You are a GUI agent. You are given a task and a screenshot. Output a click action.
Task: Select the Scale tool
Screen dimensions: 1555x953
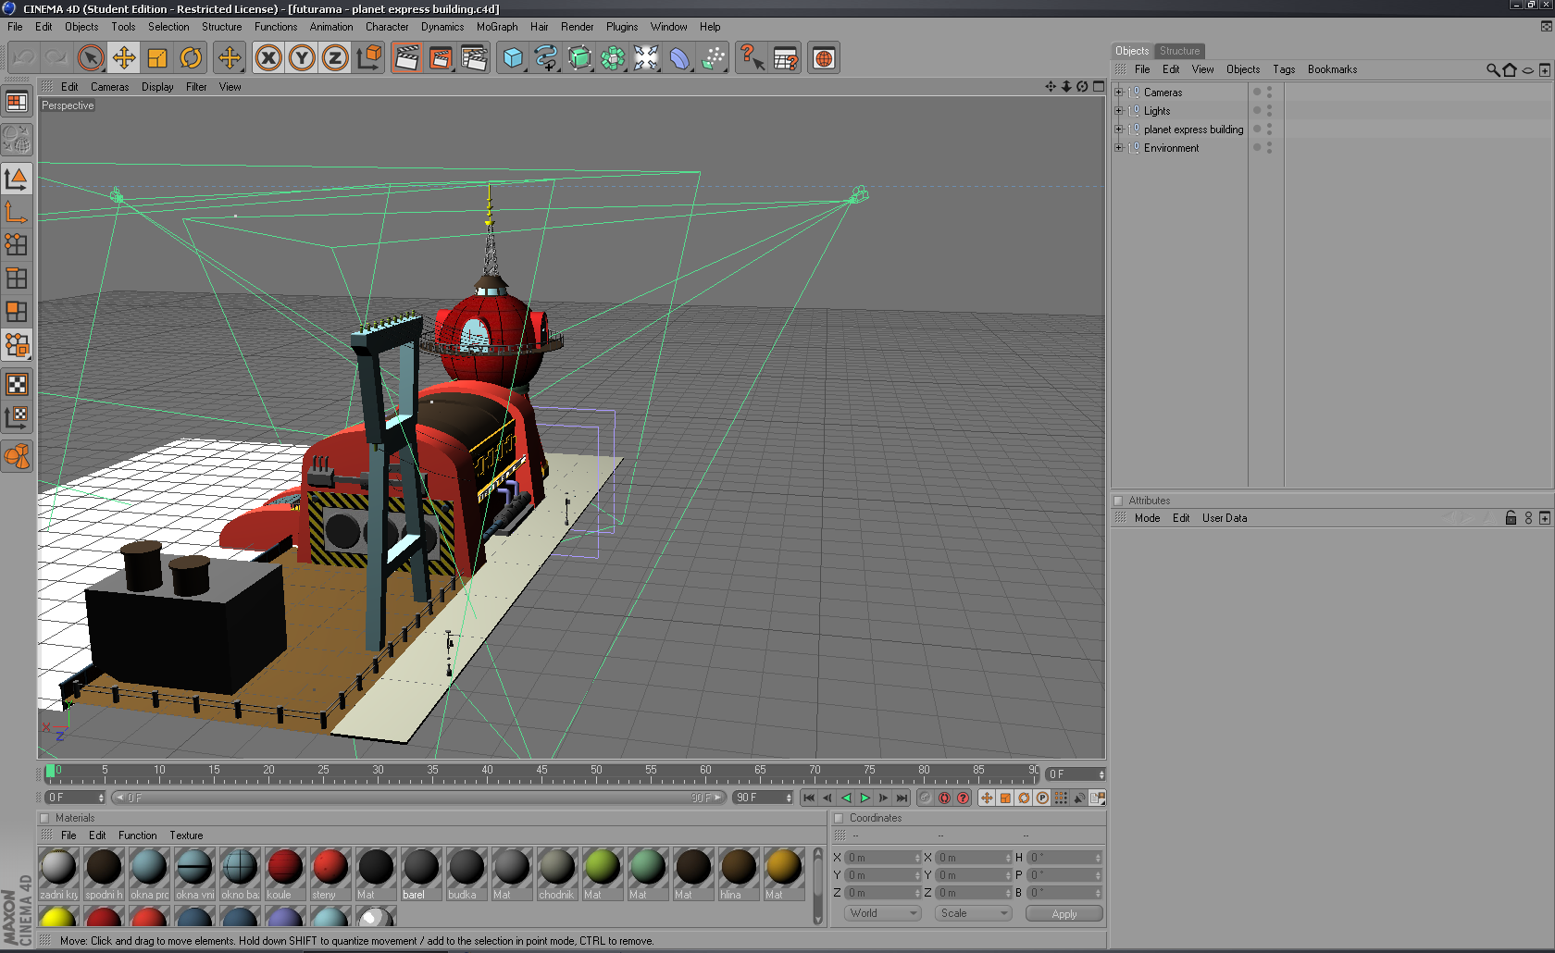[156, 58]
